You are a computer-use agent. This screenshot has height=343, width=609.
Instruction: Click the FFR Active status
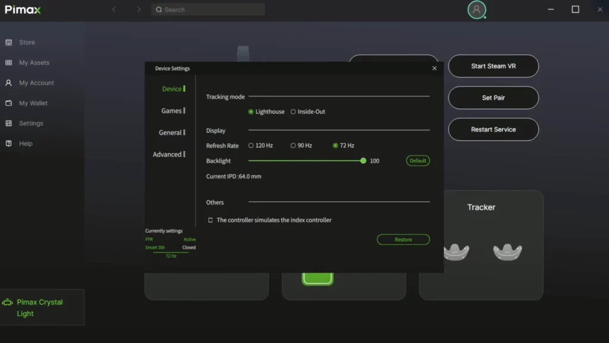click(171, 240)
